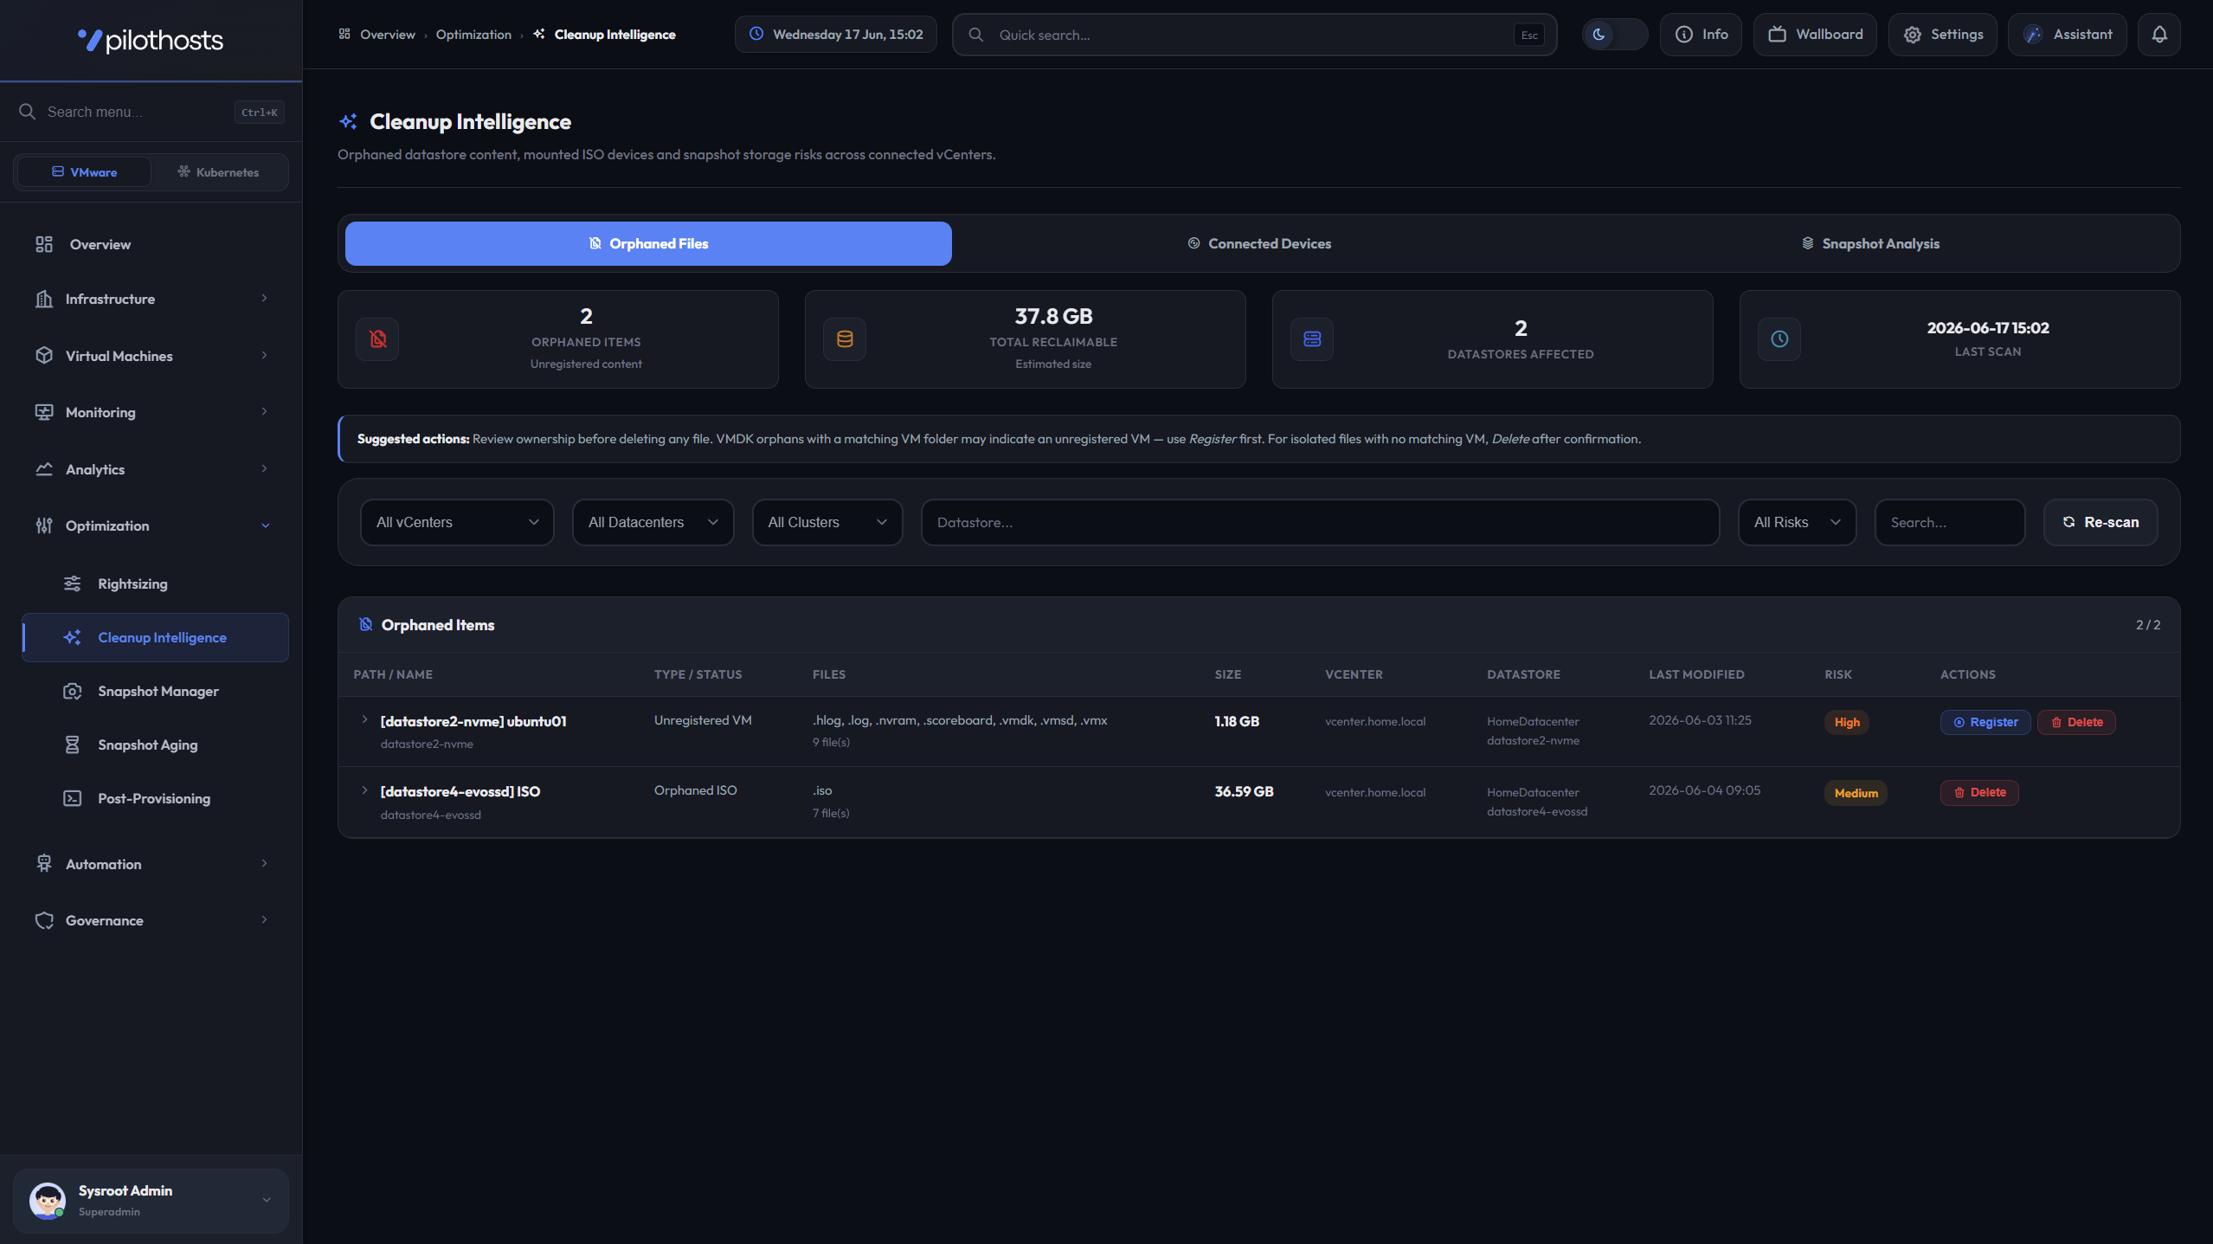Click the Total Reclaimable database icon

pos(845,339)
